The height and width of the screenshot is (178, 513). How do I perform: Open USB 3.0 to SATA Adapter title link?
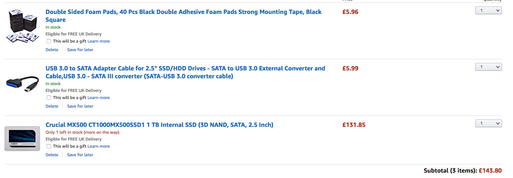[185, 72]
